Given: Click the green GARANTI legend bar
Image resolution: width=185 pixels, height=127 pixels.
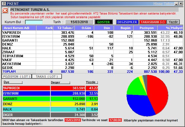Looking at the screenshot, I should (x=26, y=99).
